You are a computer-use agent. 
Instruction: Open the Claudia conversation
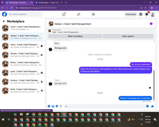tap(22, 55)
